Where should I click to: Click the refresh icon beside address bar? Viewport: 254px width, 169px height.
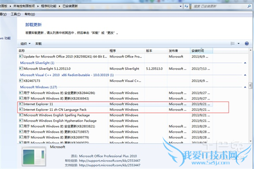[186, 6]
